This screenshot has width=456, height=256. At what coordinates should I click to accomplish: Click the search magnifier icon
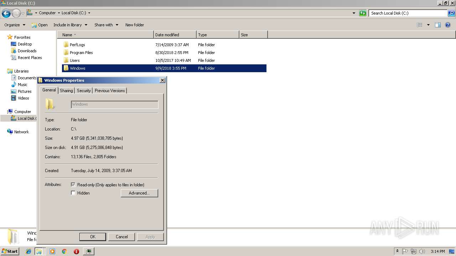click(x=451, y=13)
